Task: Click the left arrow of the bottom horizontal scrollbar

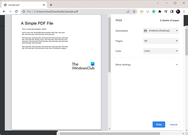Action: [x=58, y=134]
